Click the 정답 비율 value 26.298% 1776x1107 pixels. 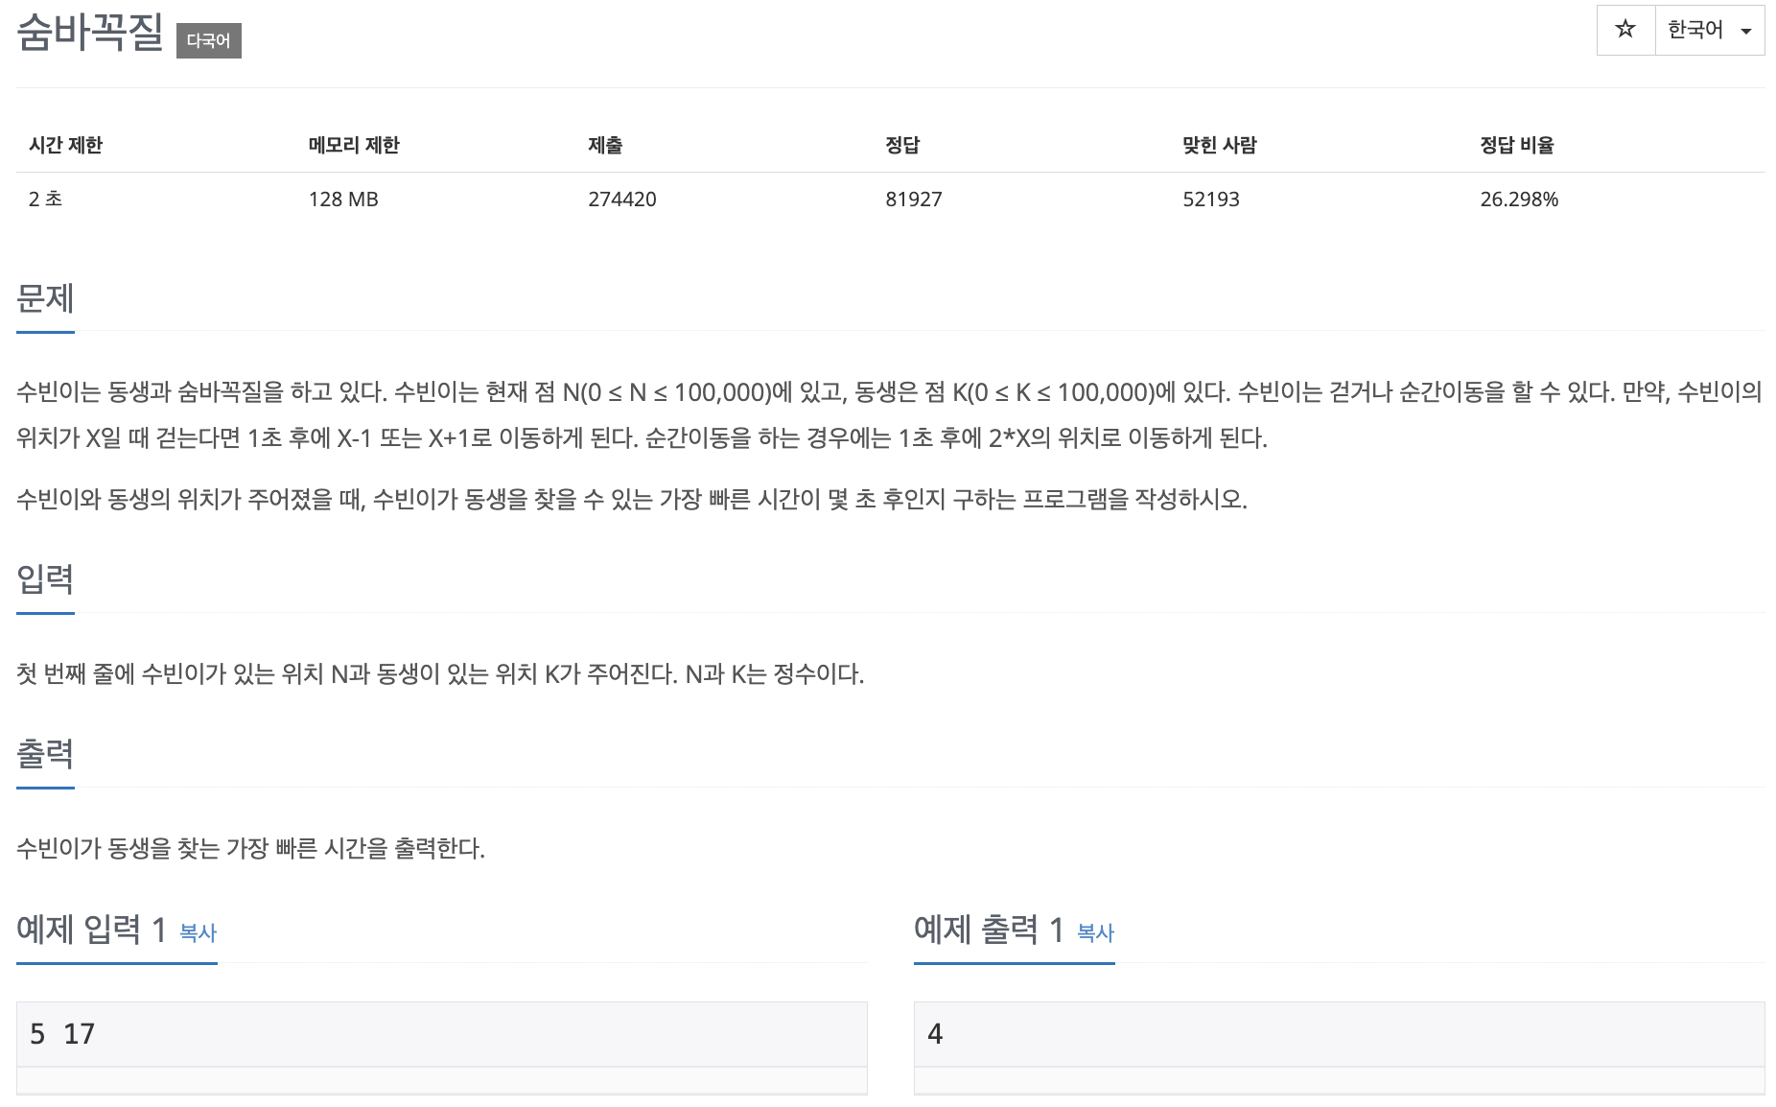(x=1519, y=200)
